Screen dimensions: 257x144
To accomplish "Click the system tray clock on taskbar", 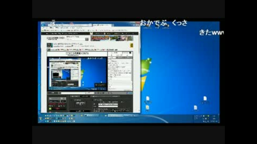I will (x=214, y=119).
